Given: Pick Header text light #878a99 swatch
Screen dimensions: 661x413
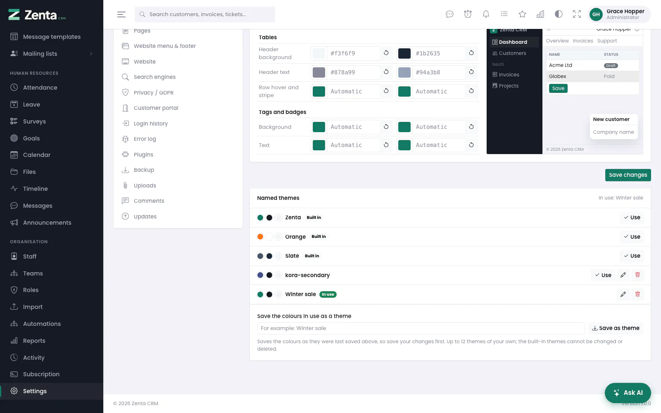Looking at the screenshot, I should coord(319,72).
